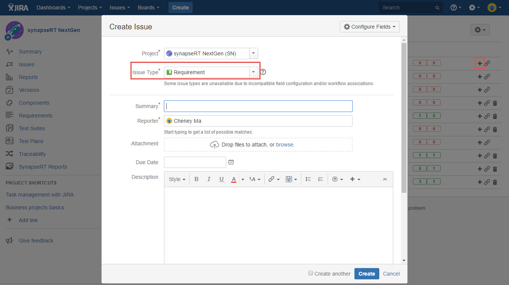Open the Configure Fields dropdown
509x285 pixels.
coord(369,27)
